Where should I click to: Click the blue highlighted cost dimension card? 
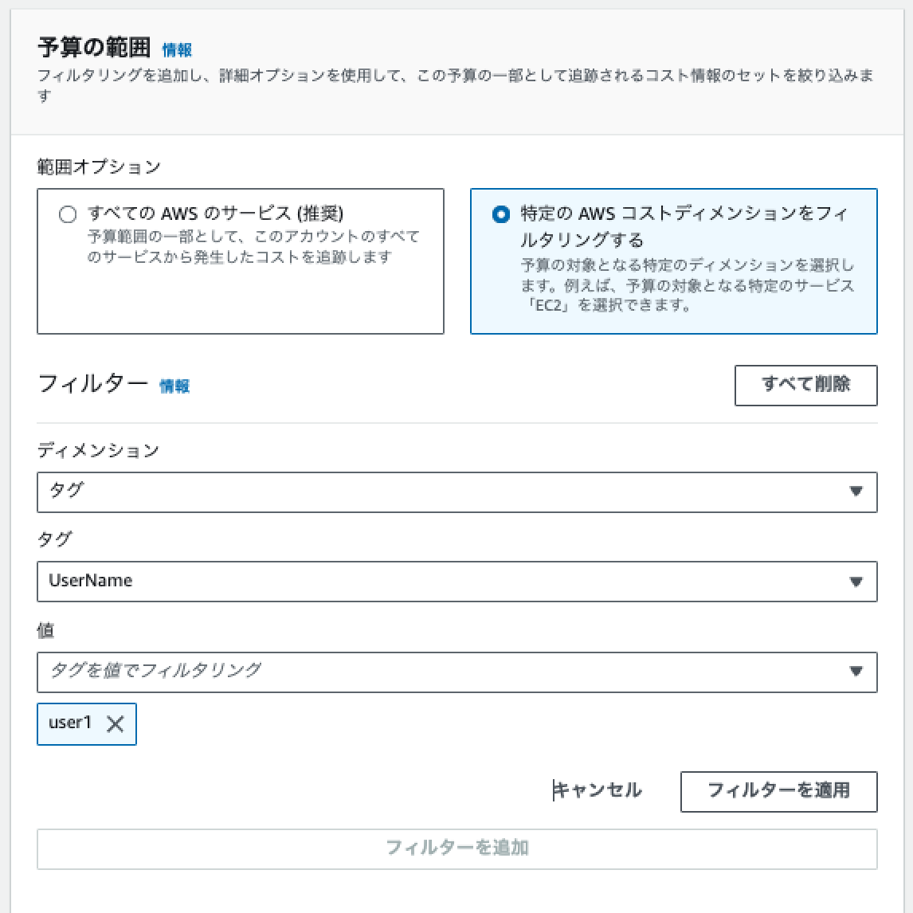[673, 261]
